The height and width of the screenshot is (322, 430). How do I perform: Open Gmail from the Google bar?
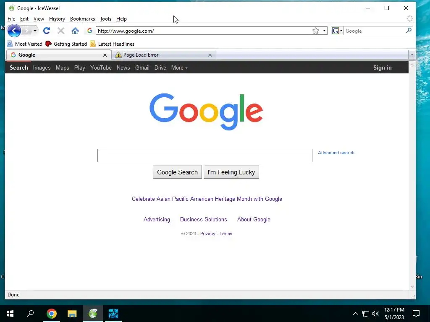142,68
